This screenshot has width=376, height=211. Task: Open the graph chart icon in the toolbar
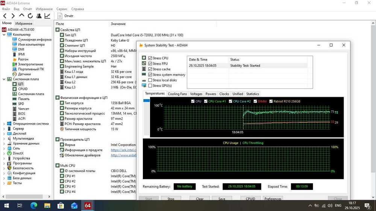(x=47, y=16)
